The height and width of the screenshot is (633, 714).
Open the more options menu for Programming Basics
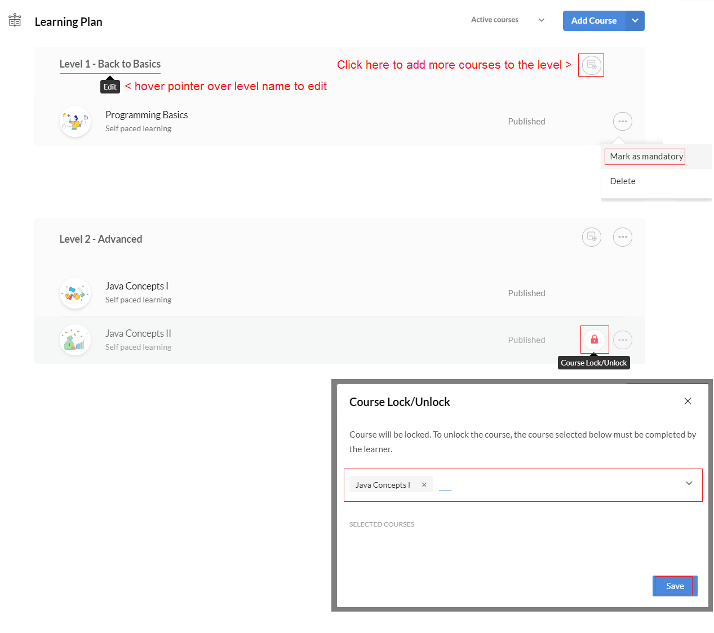pyautogui.click(x=622, y=122)
